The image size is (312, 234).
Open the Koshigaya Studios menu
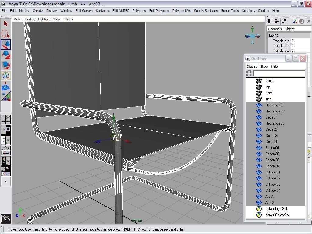click(256, 11)
